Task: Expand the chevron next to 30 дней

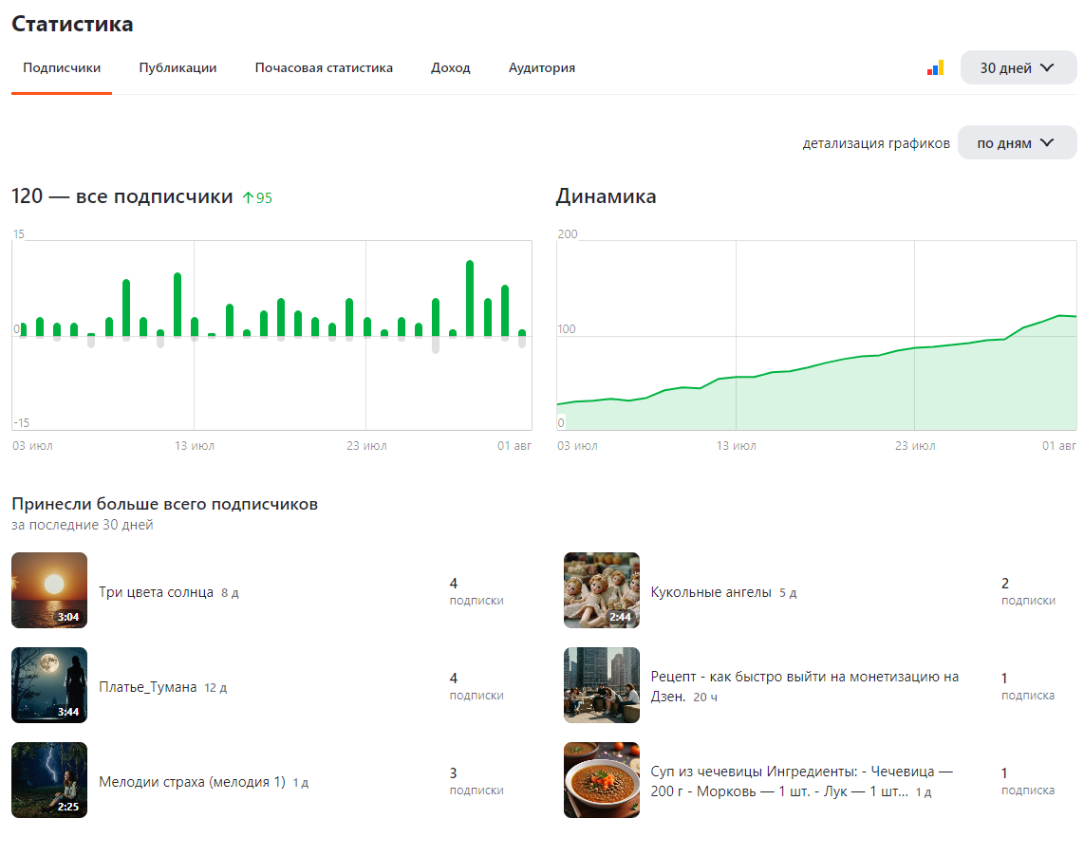Action: 1048,67
